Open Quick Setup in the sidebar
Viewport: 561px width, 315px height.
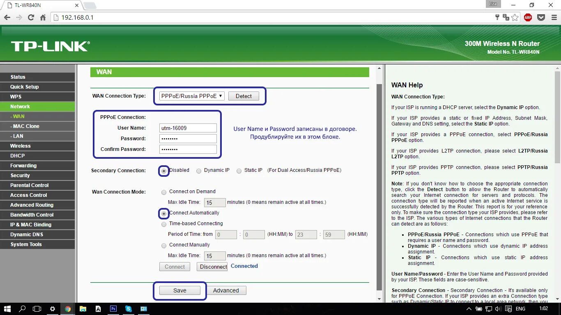[x=37, y=87]
